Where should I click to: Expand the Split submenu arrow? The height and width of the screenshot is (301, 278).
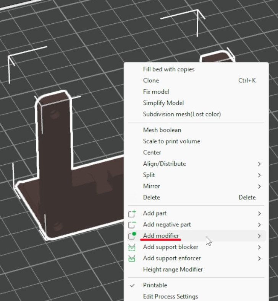point(259,175)
